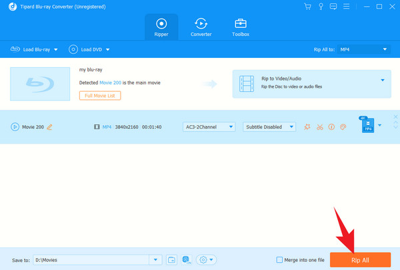Expand the Load DVD dropdown arrow

[107, 50]
